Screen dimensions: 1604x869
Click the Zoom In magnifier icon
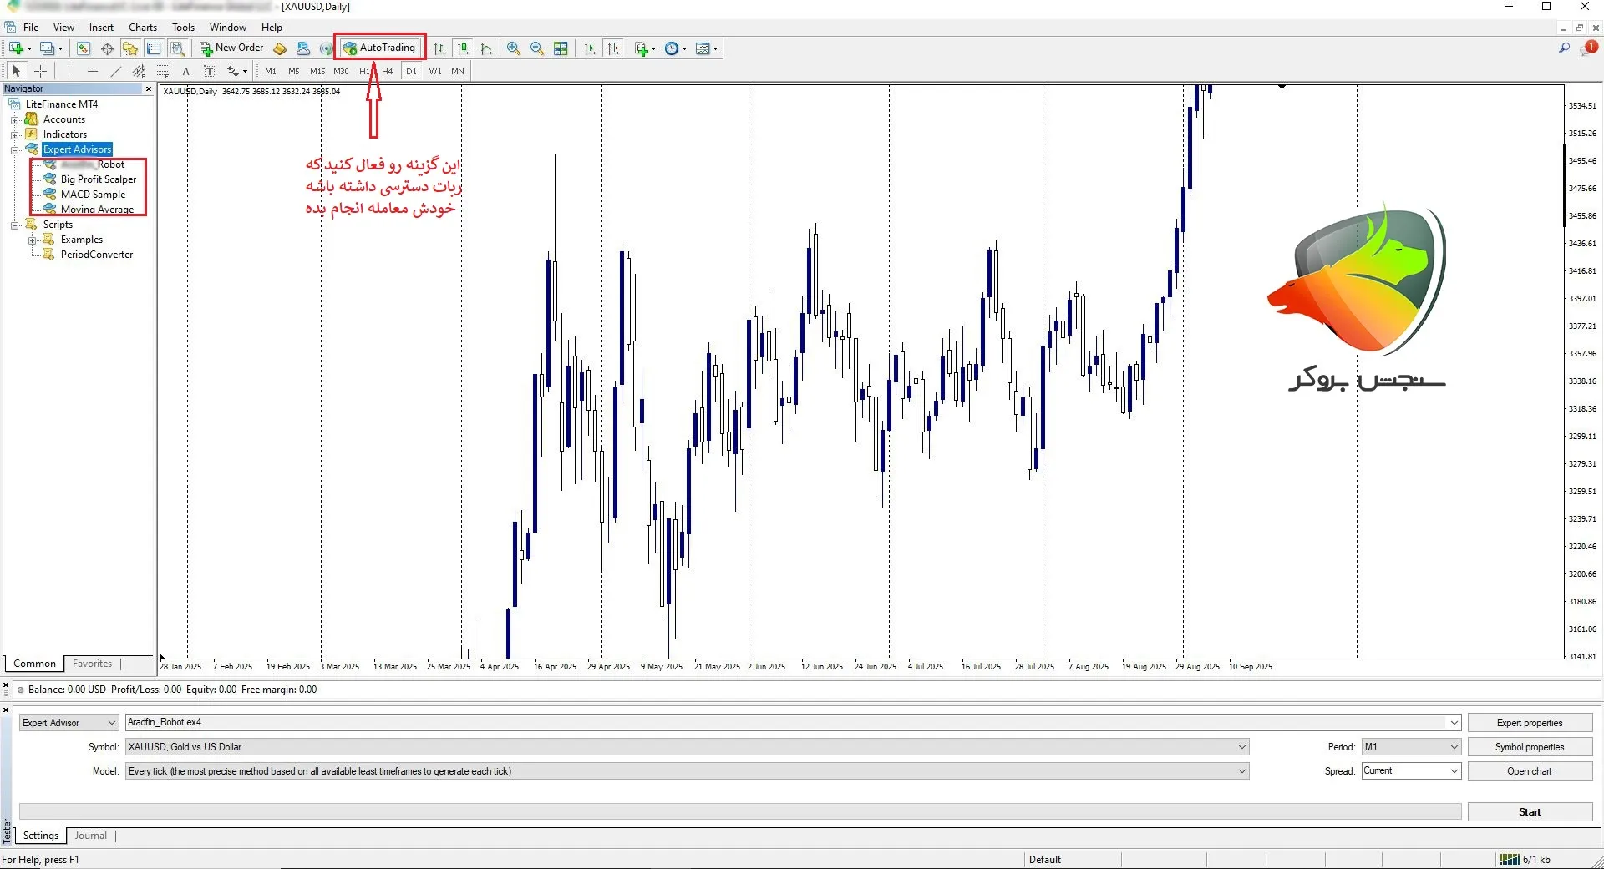point(514,48)
